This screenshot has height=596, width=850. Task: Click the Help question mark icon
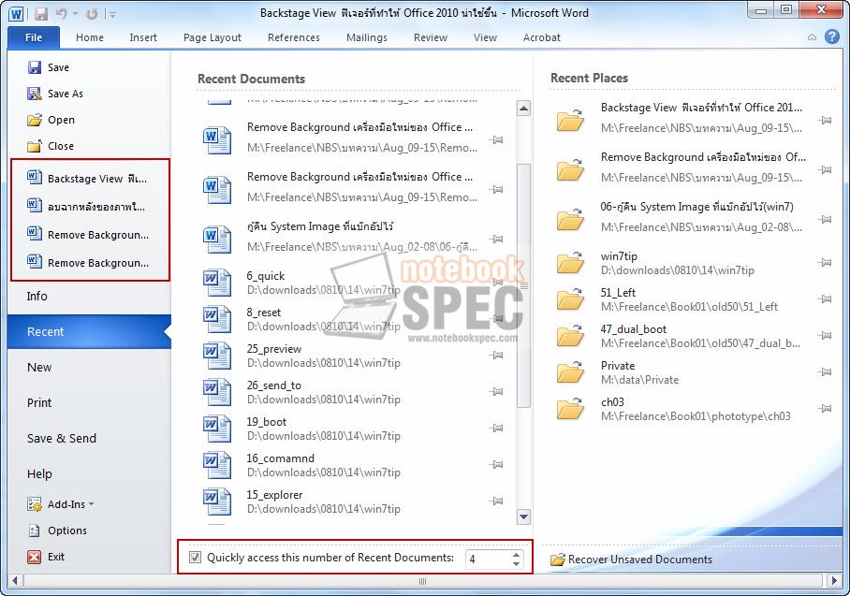[831, 37]
